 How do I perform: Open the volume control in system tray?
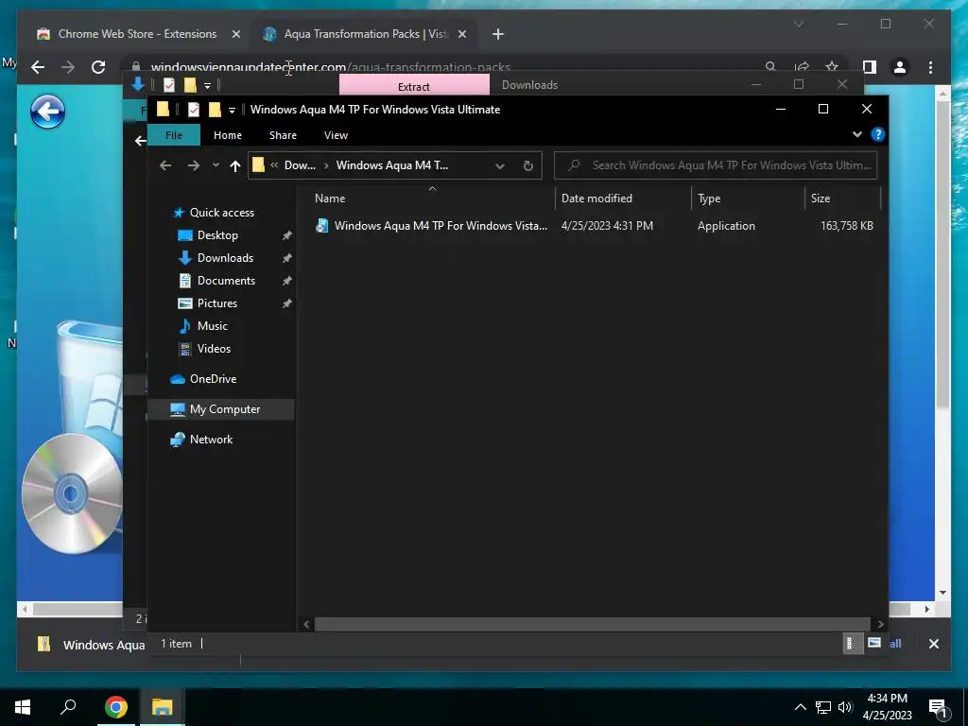844,707
